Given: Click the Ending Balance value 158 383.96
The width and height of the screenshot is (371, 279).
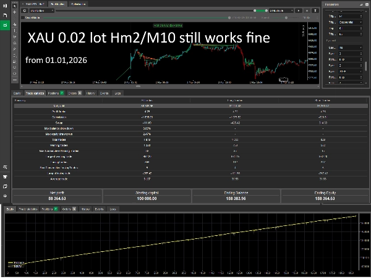Looking at the screenshot, I should (x=236, y=199).
